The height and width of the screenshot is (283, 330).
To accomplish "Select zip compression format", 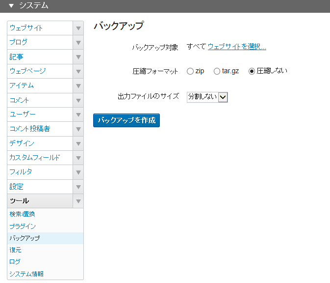I will pyautogui.click(x=190, y=71).
